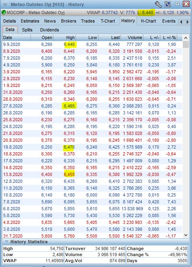Click the highlighted high 6,455 on 13.8.2020
This screenshot has height=267, width=192.
coord(69,174)
